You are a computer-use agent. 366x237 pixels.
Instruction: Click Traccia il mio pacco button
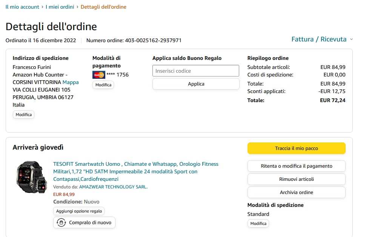(x=296, y=148)
